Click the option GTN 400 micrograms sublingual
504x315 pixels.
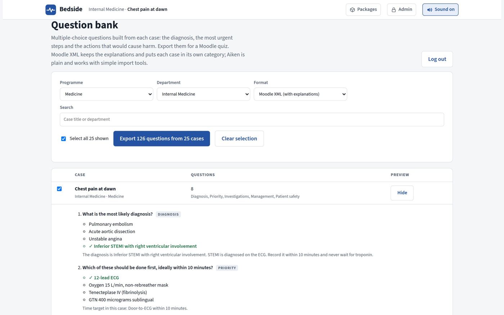[x=121, y=300]
